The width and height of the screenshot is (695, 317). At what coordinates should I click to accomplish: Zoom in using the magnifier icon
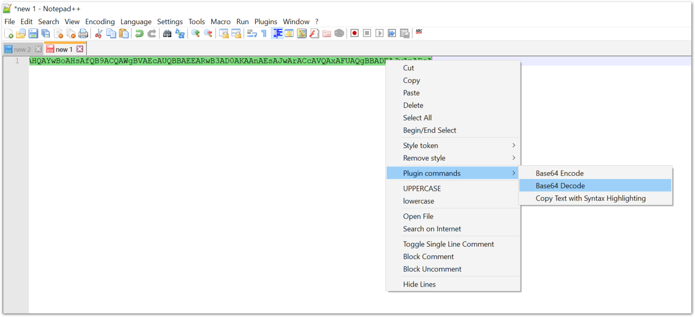(196, 33)
